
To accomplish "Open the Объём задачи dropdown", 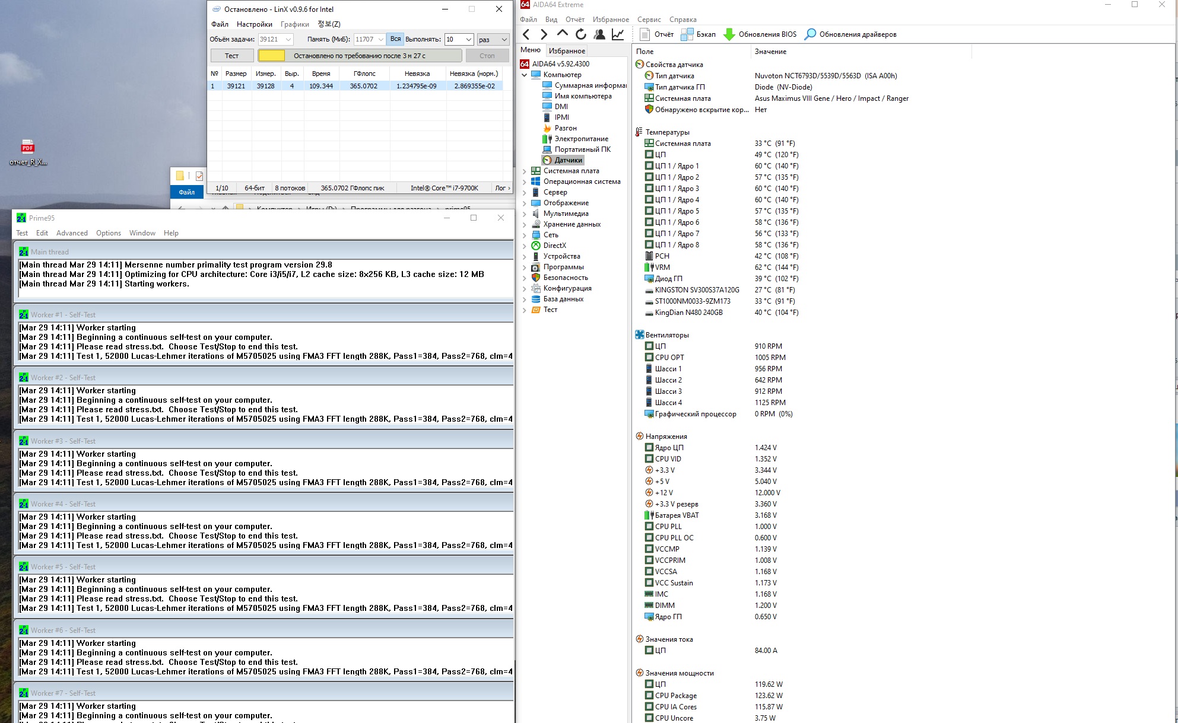I will click(x=288, y=40).
